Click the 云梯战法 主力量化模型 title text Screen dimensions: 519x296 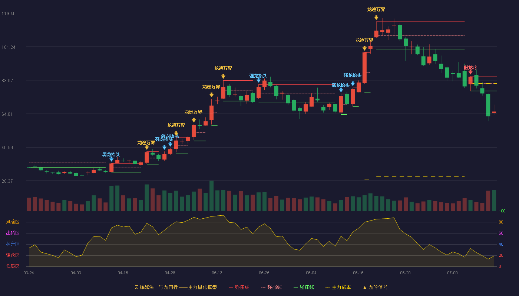175,287
